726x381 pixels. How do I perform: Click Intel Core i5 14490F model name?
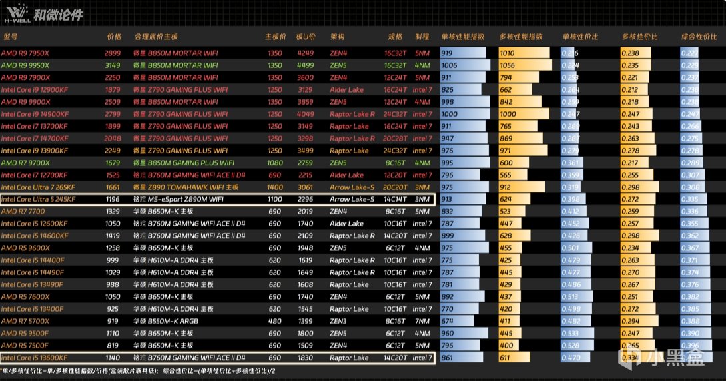click(x=33, y=272)
